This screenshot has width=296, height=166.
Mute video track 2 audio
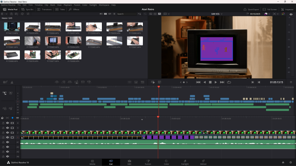(8, 133)
